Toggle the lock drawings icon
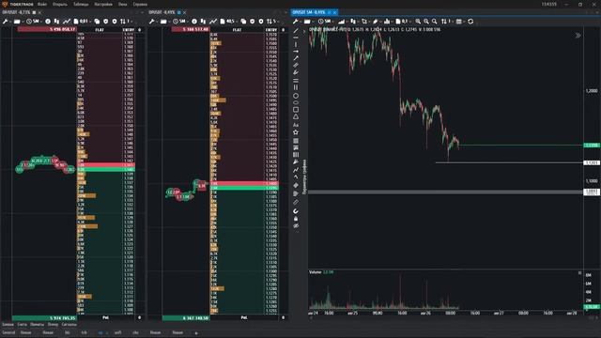Image resolution: width=601 pixels, height=338 pixels. (296, 219)
